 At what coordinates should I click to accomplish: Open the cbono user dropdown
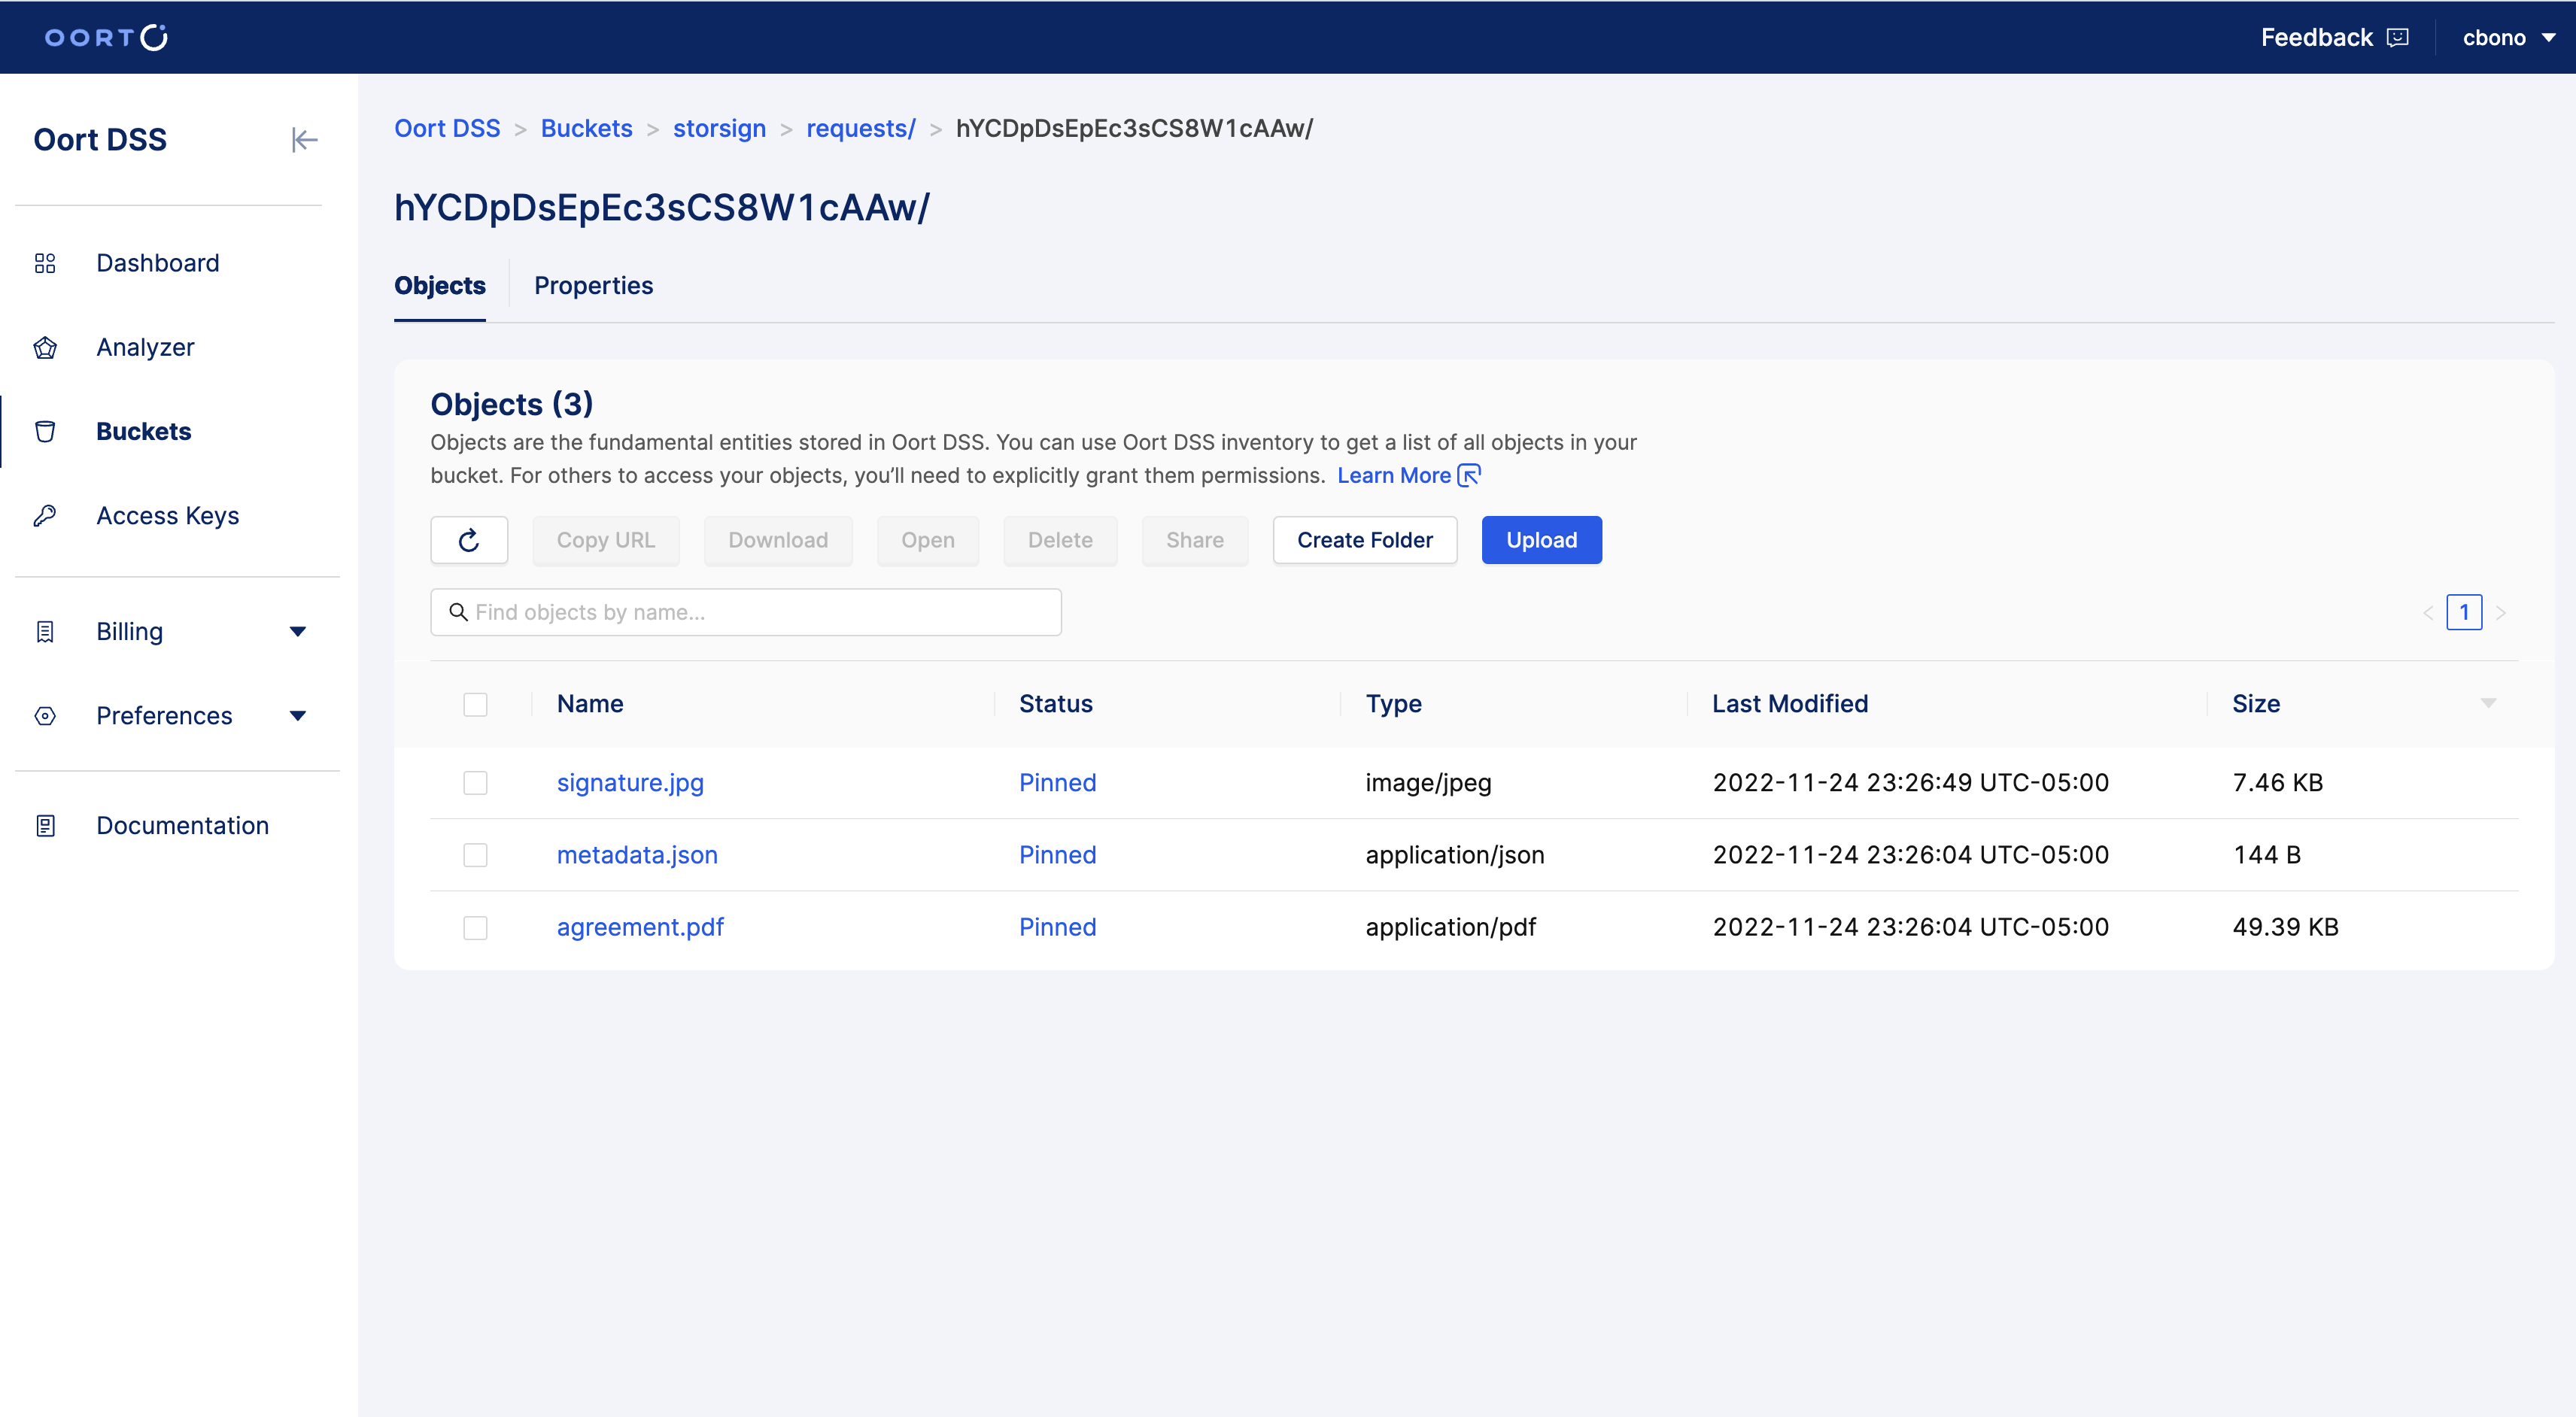pos(2507,38)
